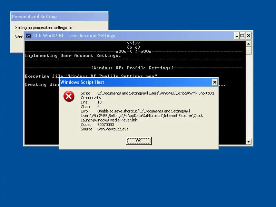Open the CLI window system menu icon
Viewport: 276px width, 207px height.
pos(28,36)
